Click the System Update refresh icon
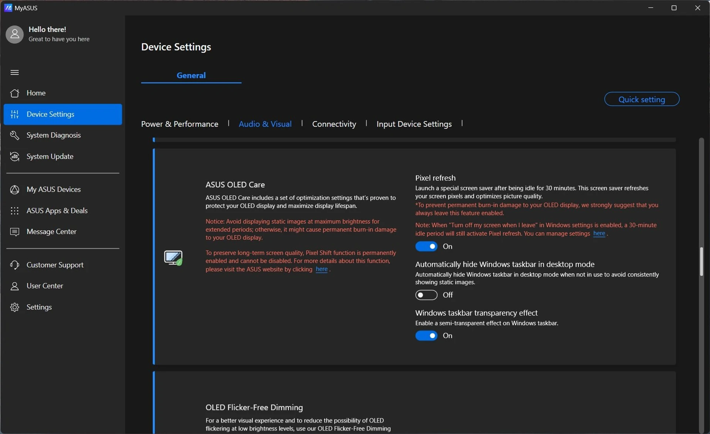 (14, 157)
